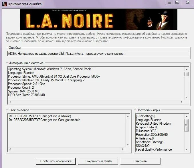Select the "Processor String: AMD Athlon" line
This screenshot has width=194, height=168.
pyautogui.click(x=54, y=76)
